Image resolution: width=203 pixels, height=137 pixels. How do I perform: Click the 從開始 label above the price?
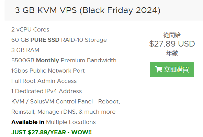click(x=172, y=35)
